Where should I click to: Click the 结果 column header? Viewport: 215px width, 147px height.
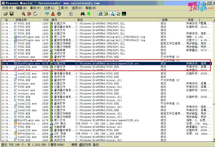173,20
